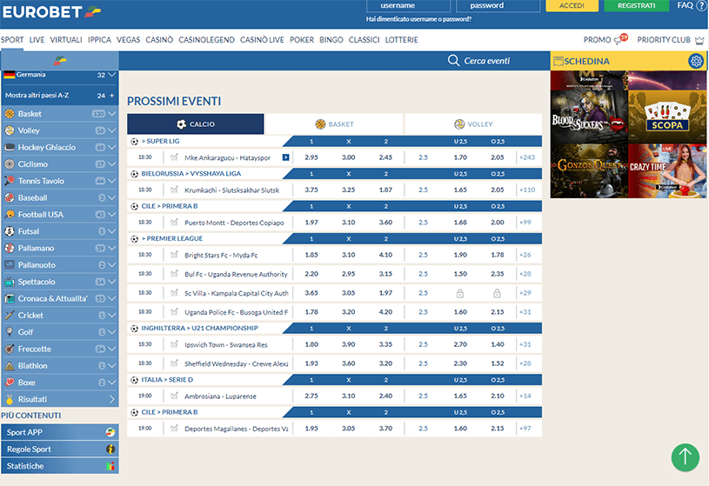This screenshot has height=486, width=709.
Task: Click the Volley ball icon in sidebar
Action: tap(10, 130)
